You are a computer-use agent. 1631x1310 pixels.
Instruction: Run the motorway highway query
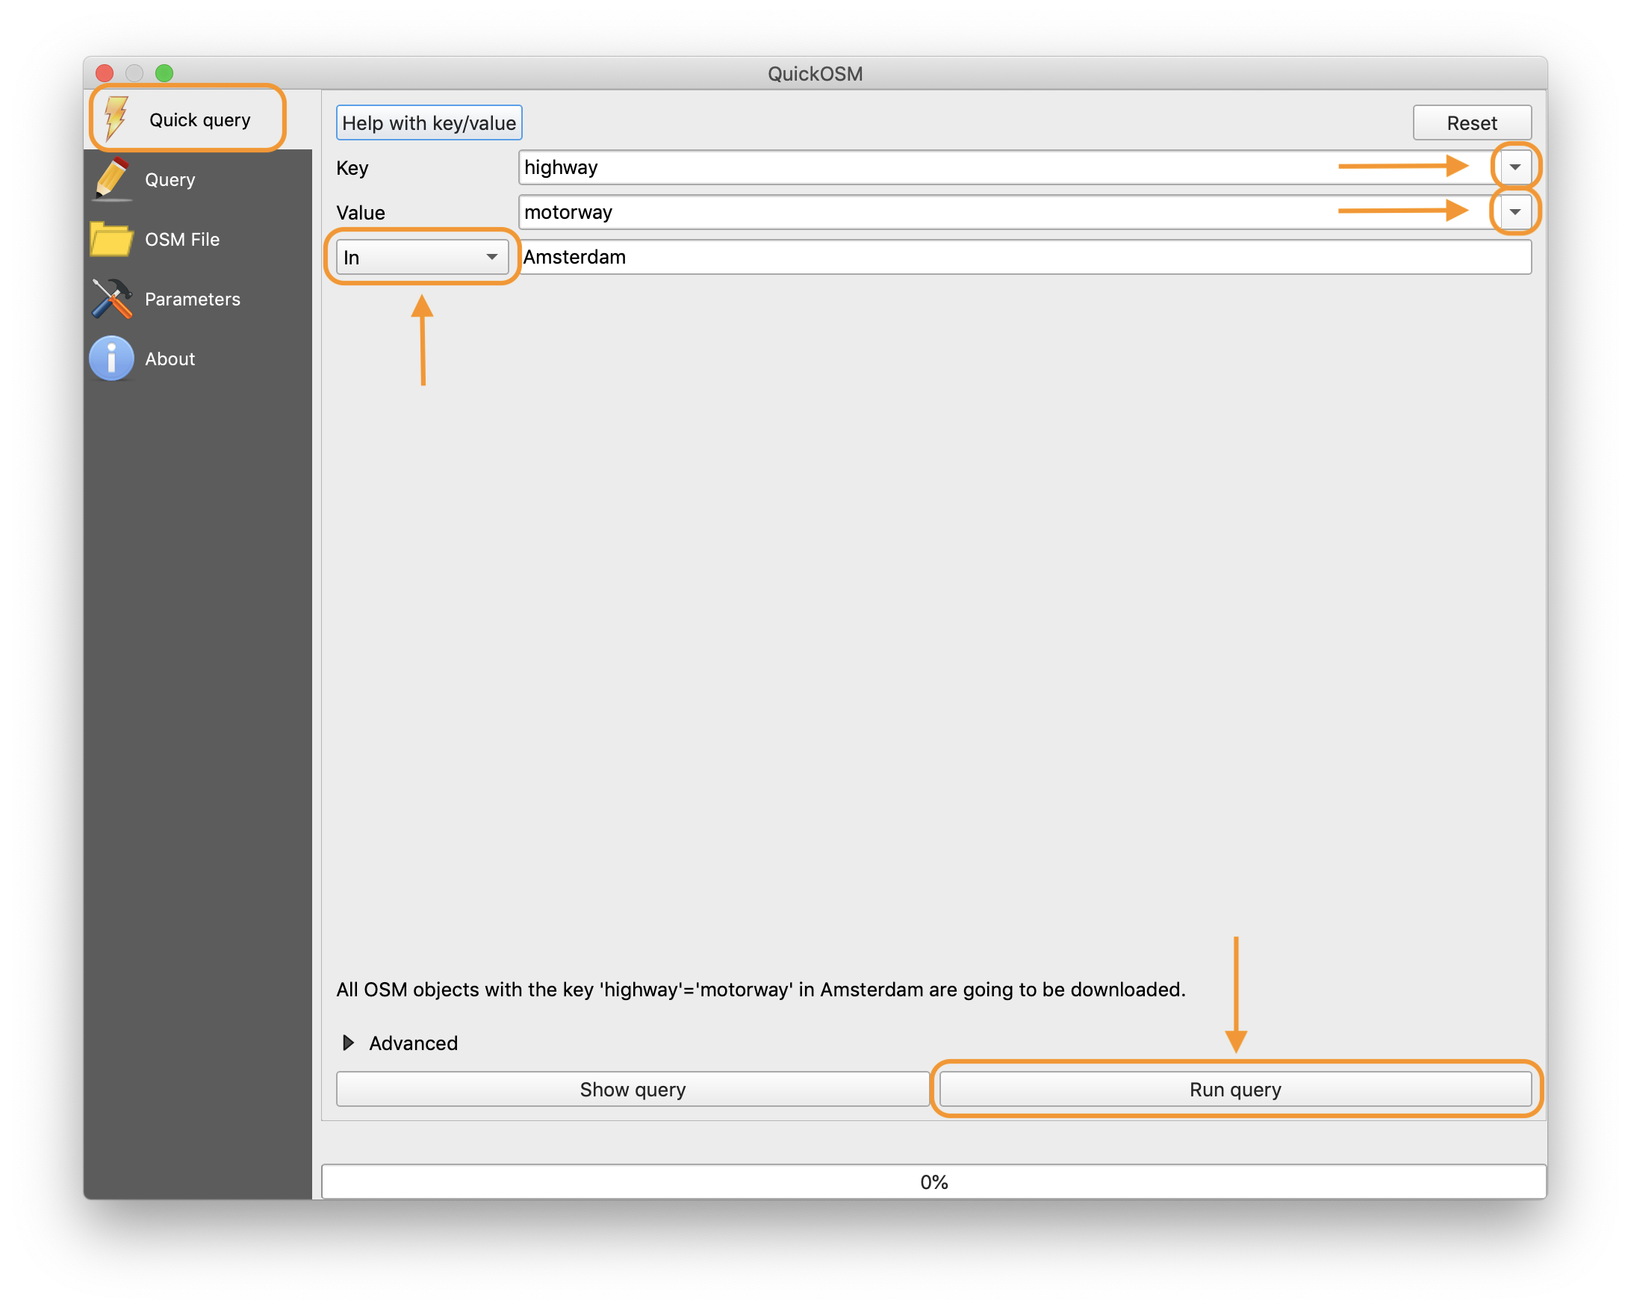pyautogui.click(x=1233, y=1088)
